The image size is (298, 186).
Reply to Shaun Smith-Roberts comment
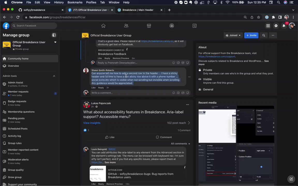tap(101, 88)
